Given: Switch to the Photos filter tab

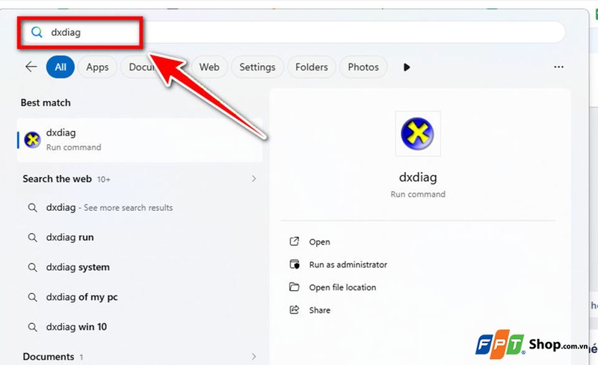Looking at the screenshot, I should pyautogui.click(x=363, y=67).
